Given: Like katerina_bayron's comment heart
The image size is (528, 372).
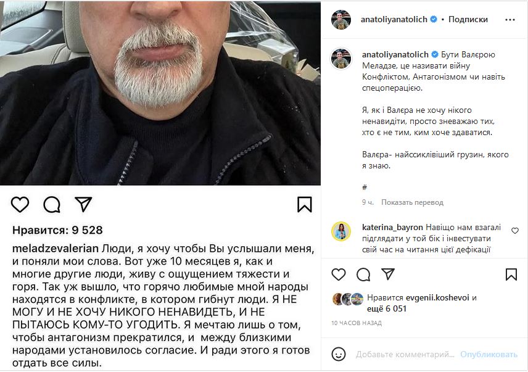Looking at the screenshot, I should click(515, 231).
